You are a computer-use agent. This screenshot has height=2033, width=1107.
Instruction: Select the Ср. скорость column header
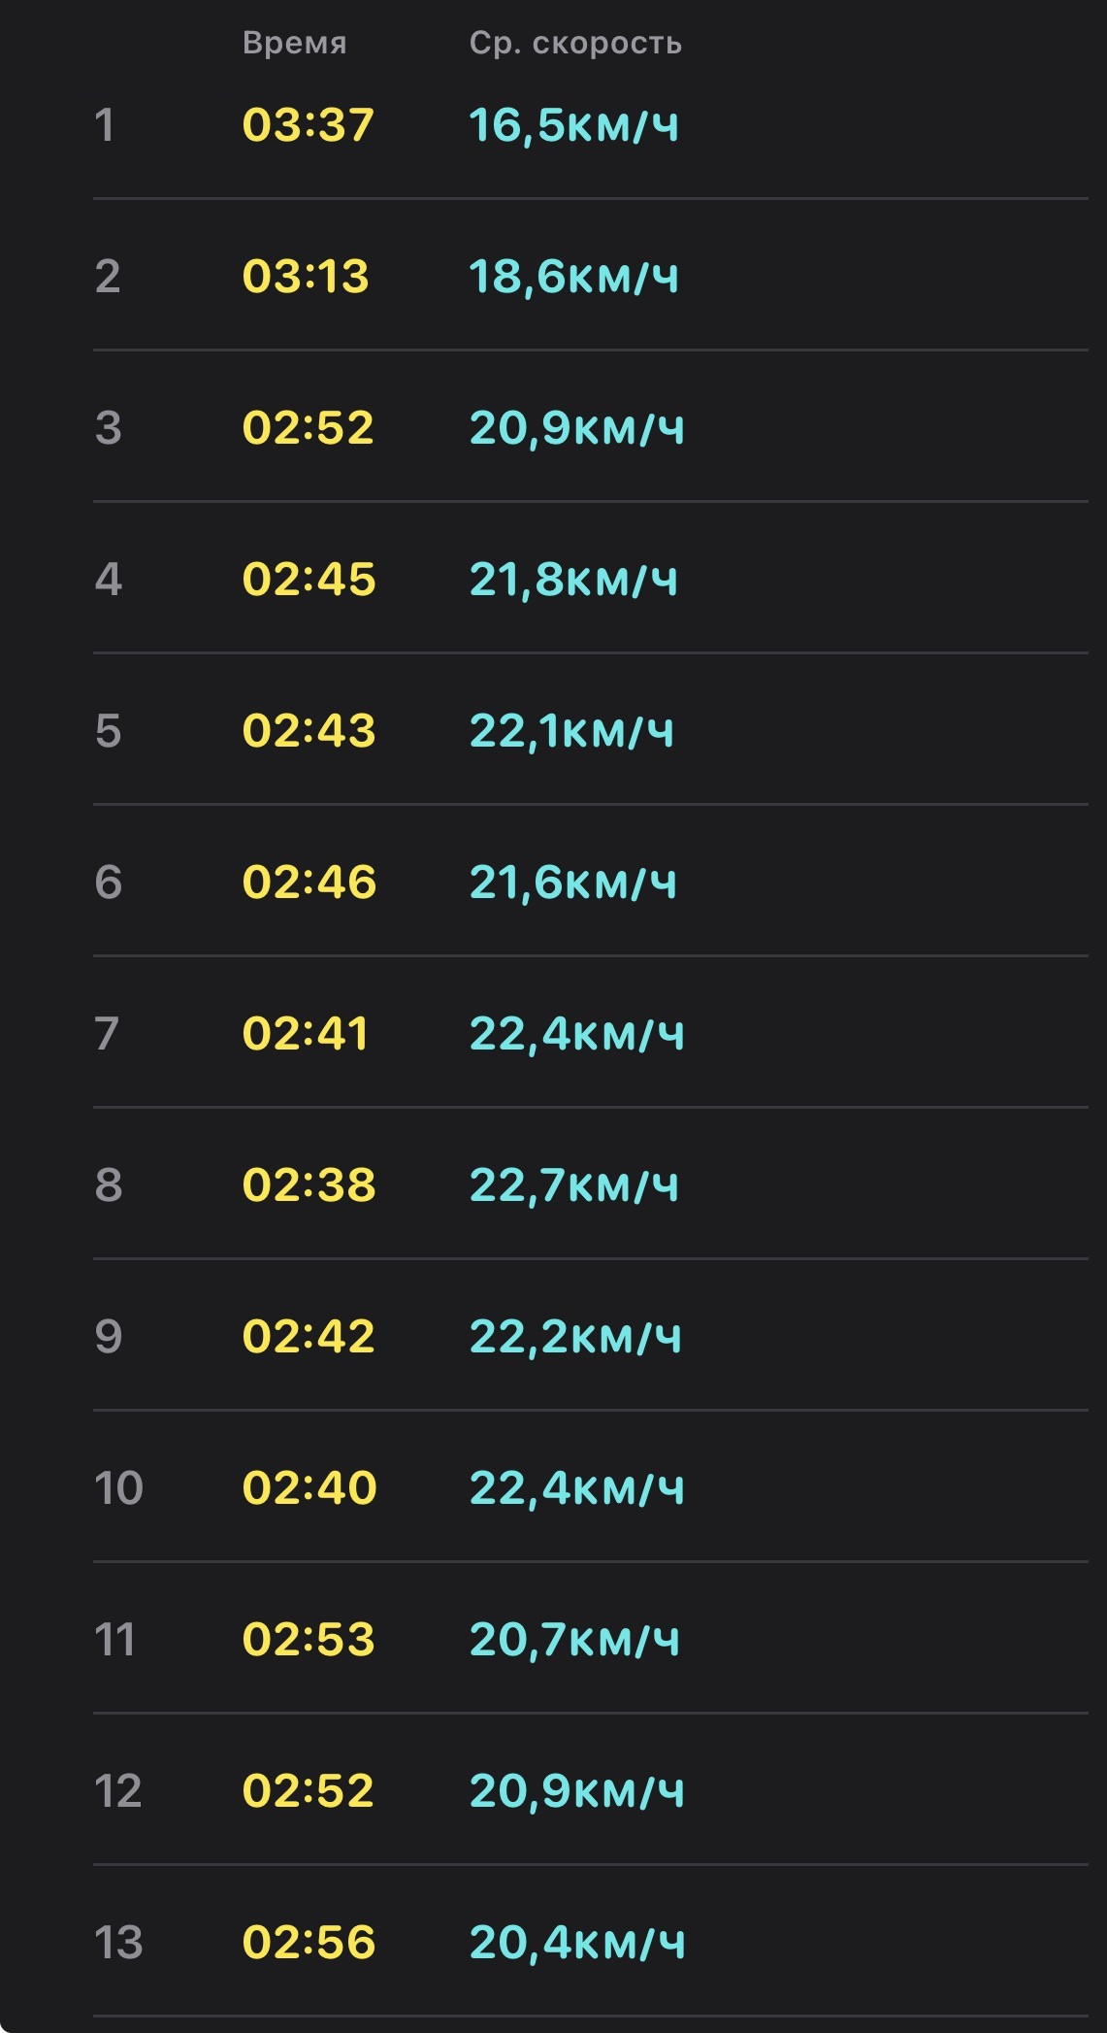pos(575,43)
